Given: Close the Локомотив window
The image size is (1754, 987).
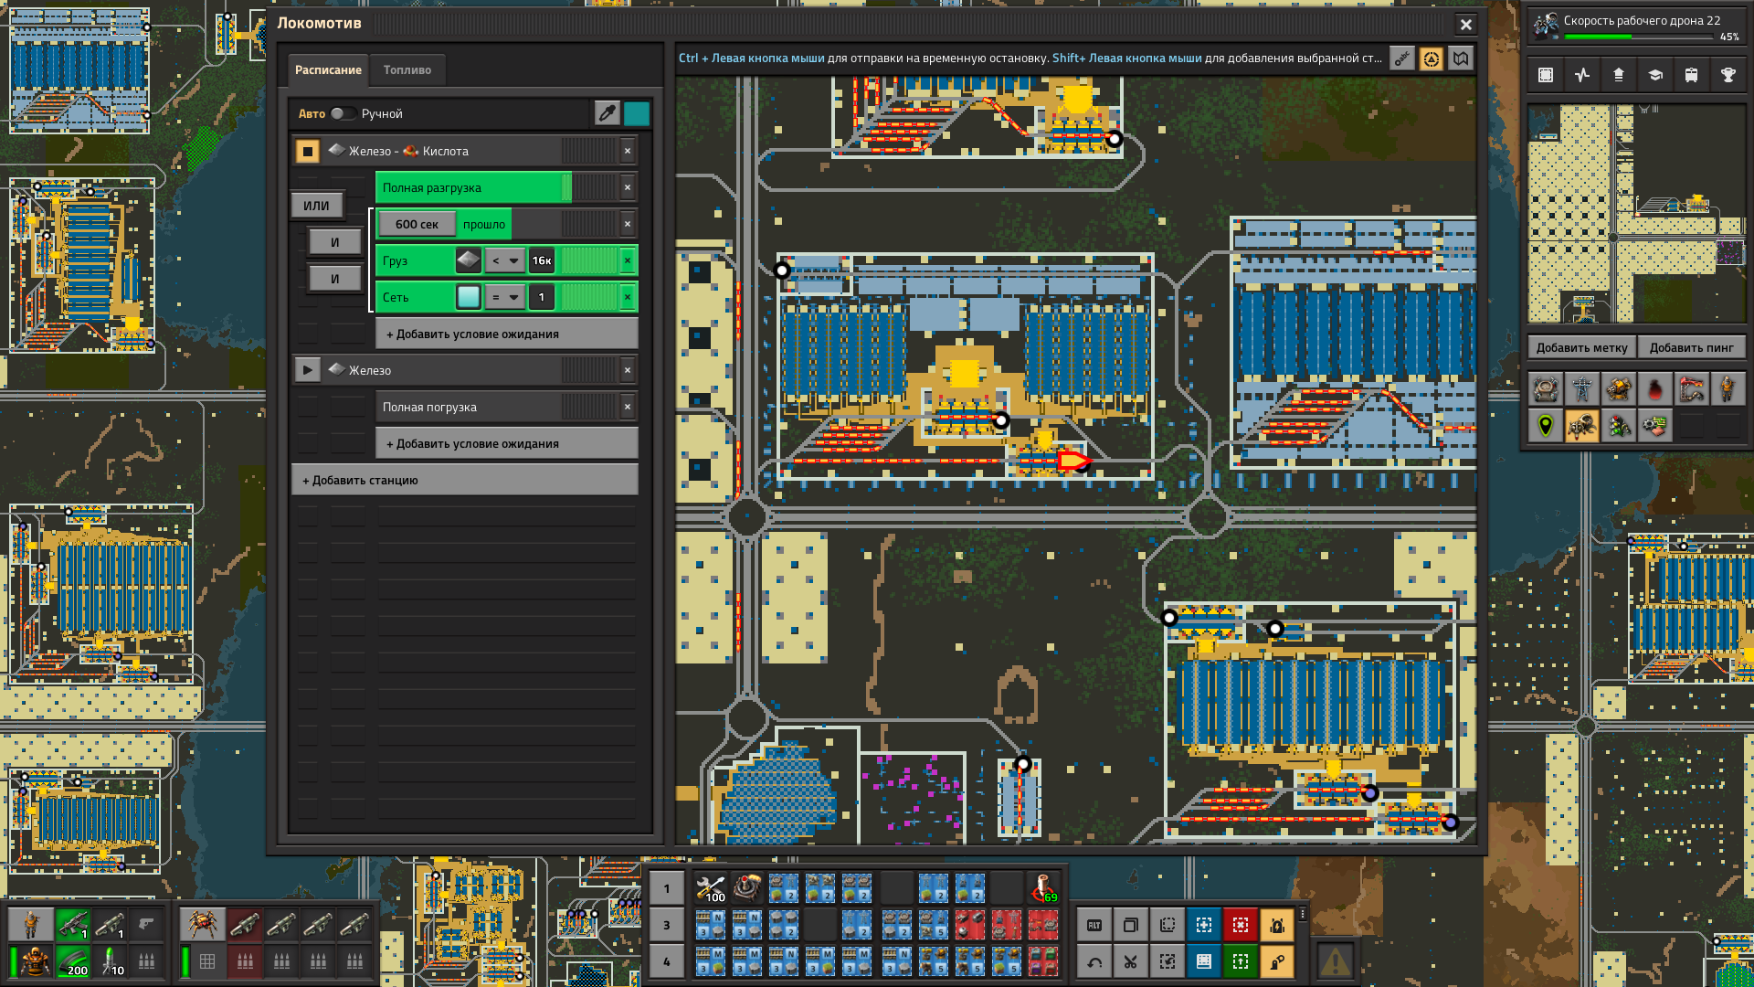Looking at the screenshot, I should click(1466, 25).
